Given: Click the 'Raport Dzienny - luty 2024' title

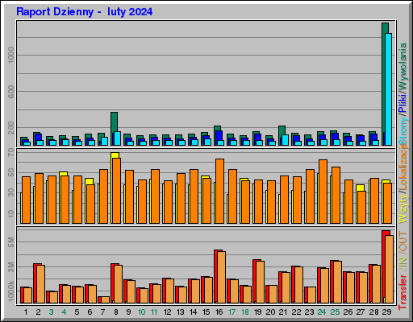Looking at the screenshot, I should tap(85, 12).
